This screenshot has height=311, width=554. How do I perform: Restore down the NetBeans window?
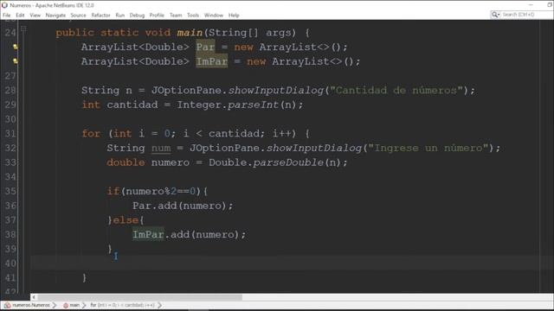click(549, 5)
